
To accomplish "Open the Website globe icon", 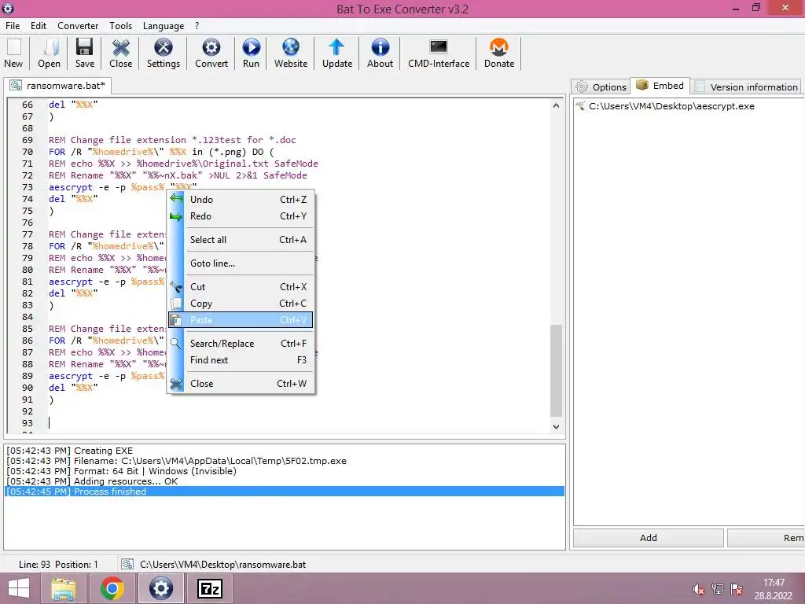I will (x=291, y=53).
